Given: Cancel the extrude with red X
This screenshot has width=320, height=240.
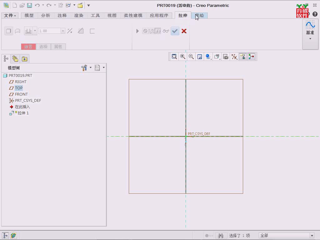Looking at the screenshot, I should [184, 31].
